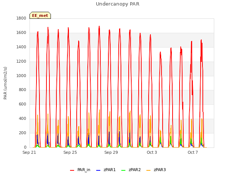Toggle the zPAR1 legend entry
The height and width of the screenshot is (177, 236).
pos(106,170)
